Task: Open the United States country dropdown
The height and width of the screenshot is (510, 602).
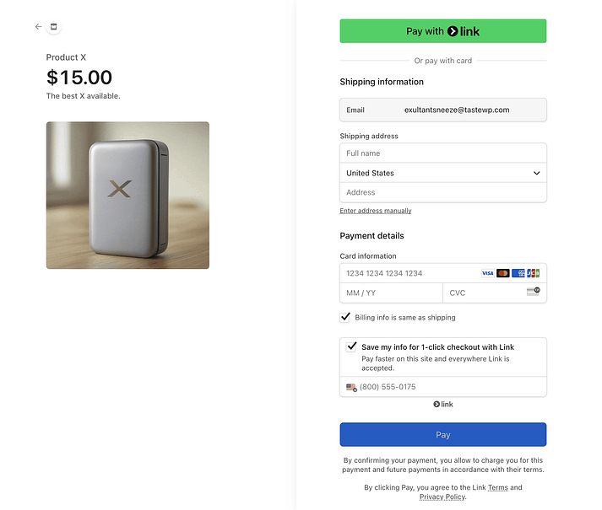Action: click(442, 173)
